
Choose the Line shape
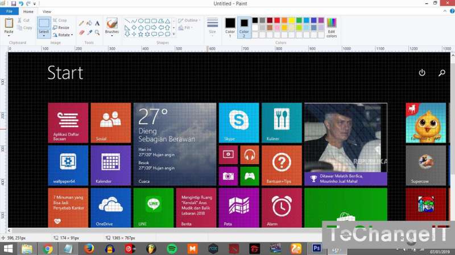point(127,21)
